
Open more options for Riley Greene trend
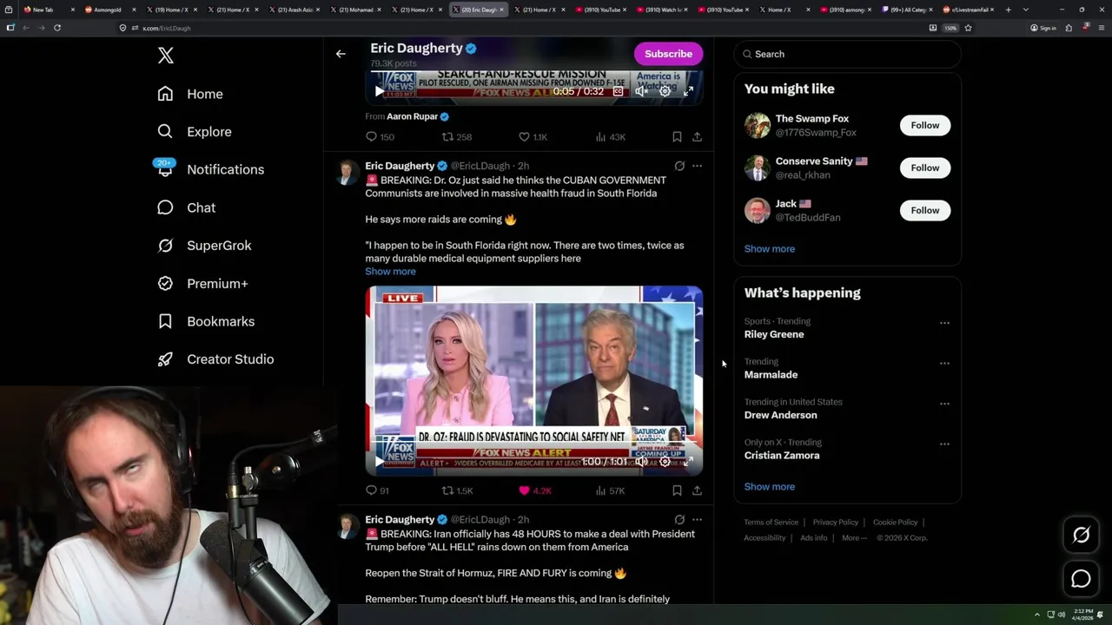944,323
